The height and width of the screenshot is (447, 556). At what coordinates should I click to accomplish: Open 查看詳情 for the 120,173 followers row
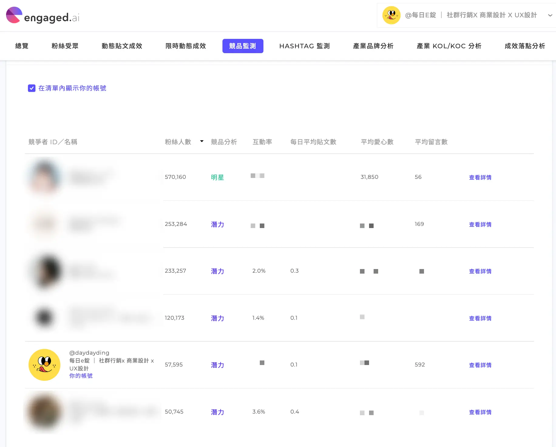tap(480, 318)
